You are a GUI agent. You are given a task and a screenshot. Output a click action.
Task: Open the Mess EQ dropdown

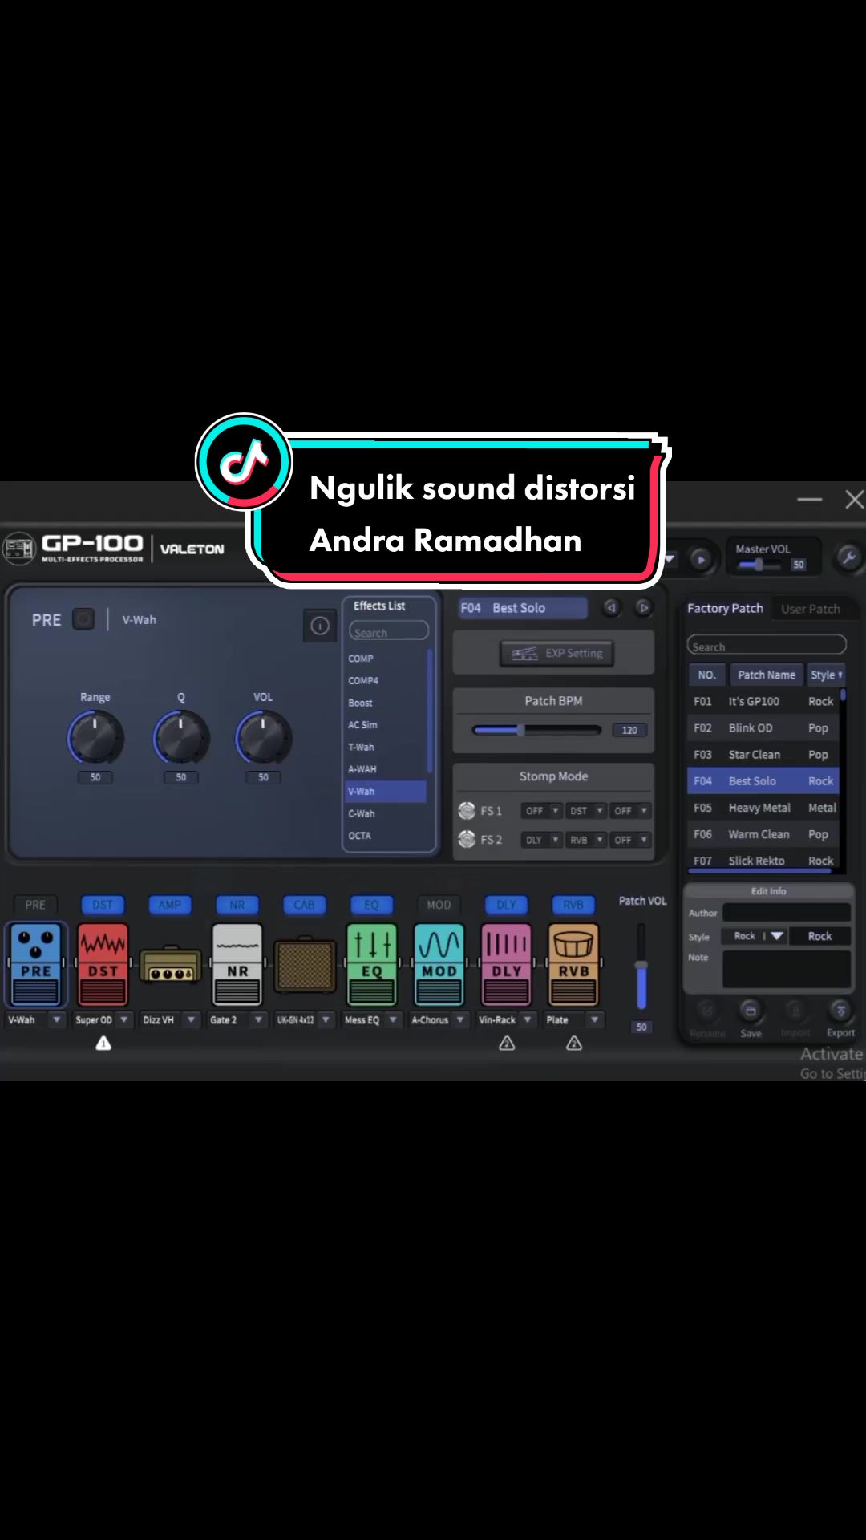[x=393, y=1020]
